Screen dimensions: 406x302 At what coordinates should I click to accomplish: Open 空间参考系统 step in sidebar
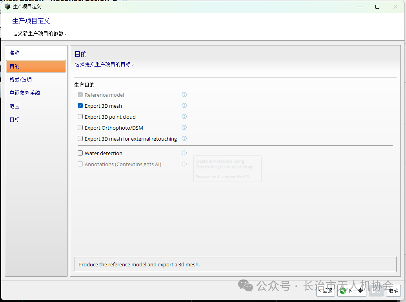(x=36, y=93)
